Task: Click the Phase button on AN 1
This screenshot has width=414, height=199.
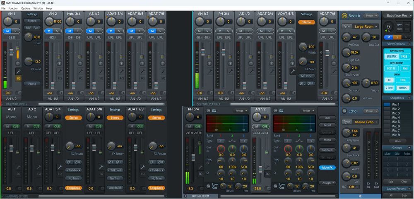Action: coord(32,84)
